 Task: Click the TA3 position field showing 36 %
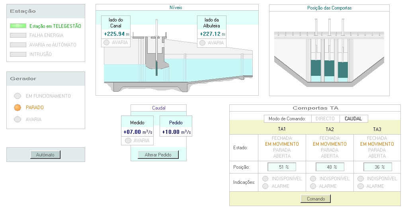click(x=377, y=167)
